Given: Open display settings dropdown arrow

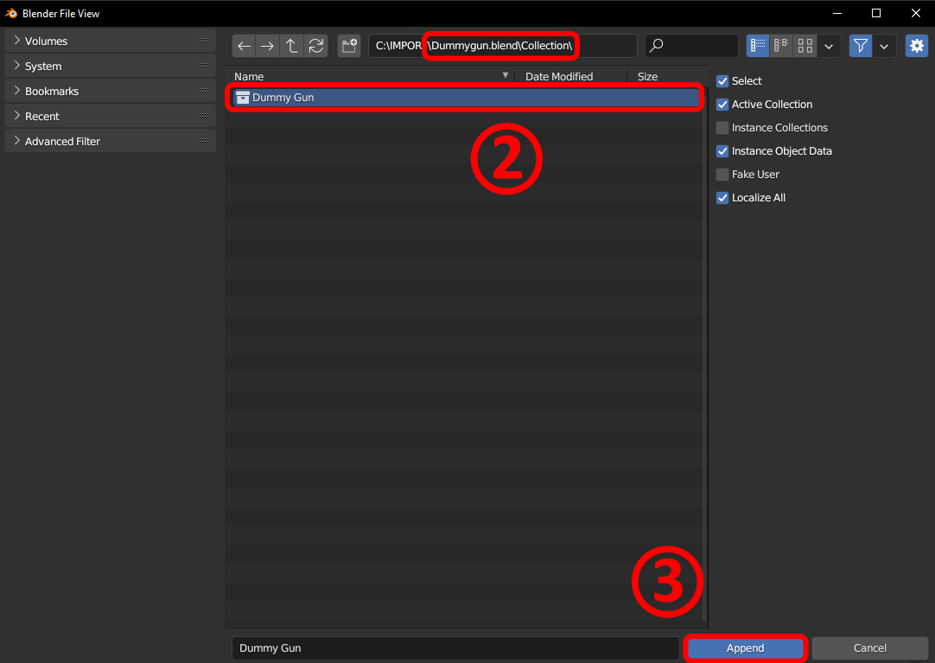Looking at the screenshot, I should [x=829, y=46].
